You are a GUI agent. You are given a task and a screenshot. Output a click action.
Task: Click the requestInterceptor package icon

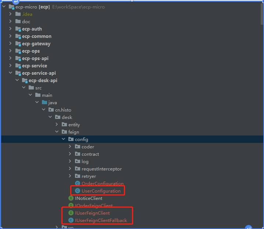[x=78, y=169]
